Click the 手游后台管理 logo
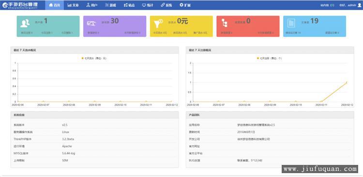Viewport: 363px width, 177px height. pyautogui.click(x=20, y=5)
